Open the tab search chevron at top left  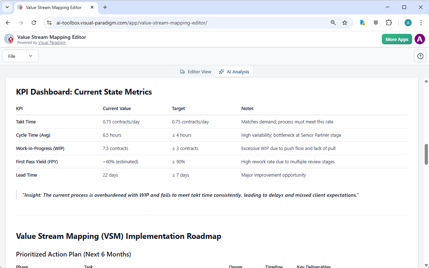(7, 7)
